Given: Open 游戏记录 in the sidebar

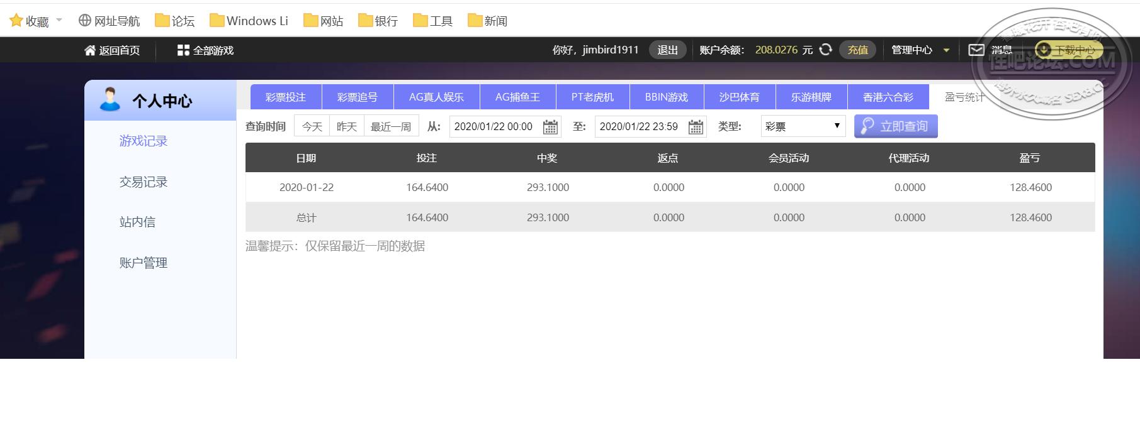Looking at the screenshot, I should [144, 141].
